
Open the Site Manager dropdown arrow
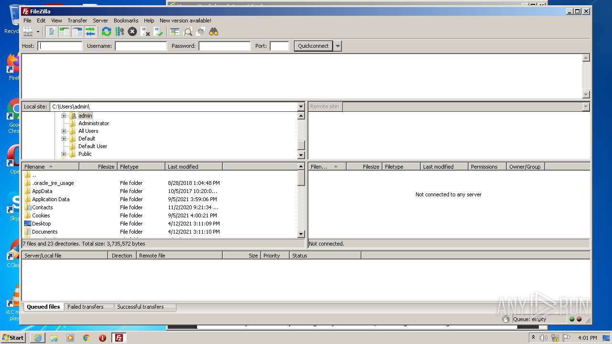pyautogui.click(x=38, y=32)
